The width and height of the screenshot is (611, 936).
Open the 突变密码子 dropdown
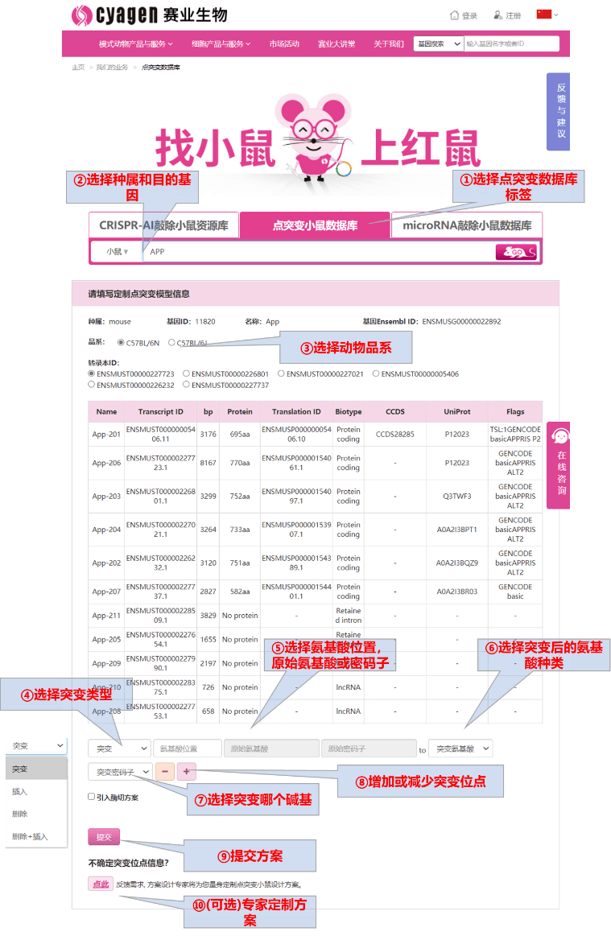point(120,771)
